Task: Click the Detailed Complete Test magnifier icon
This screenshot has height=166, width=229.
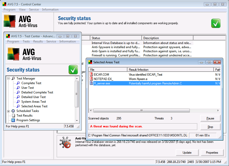Action: (18, 92)
